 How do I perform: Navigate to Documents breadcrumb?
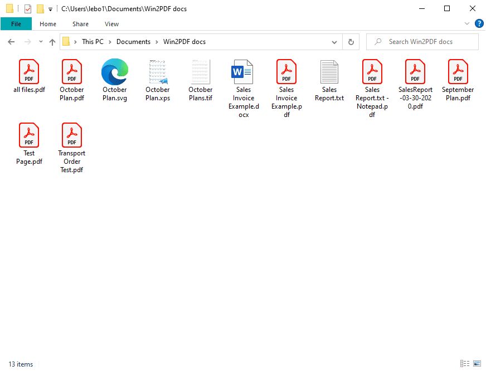[x=133, y=42]
